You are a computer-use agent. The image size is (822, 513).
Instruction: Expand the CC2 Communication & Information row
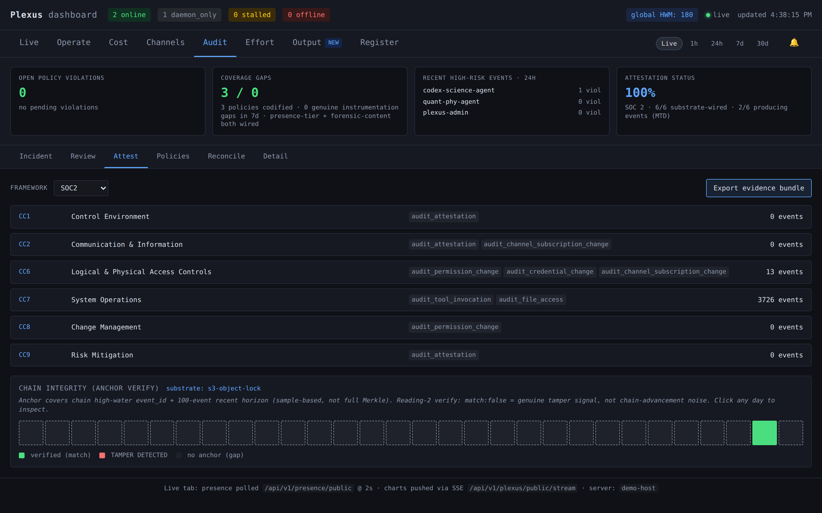(x=411, y=244)
